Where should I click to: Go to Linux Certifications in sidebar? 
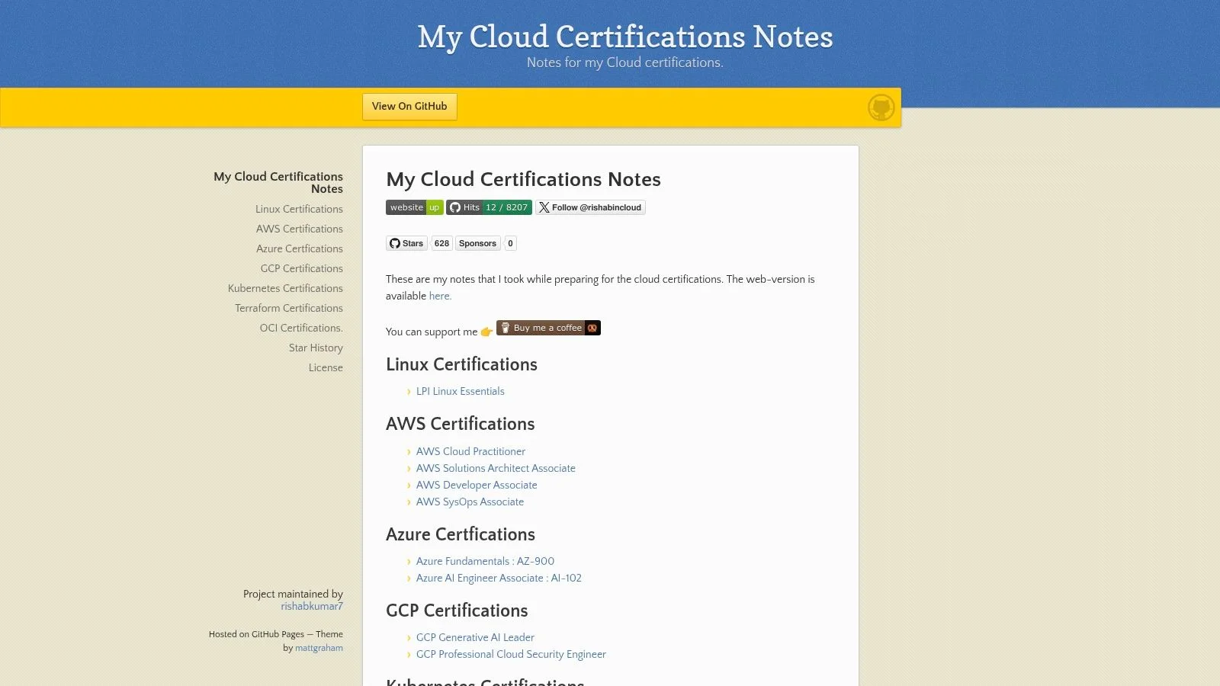[x=299, y=209]
